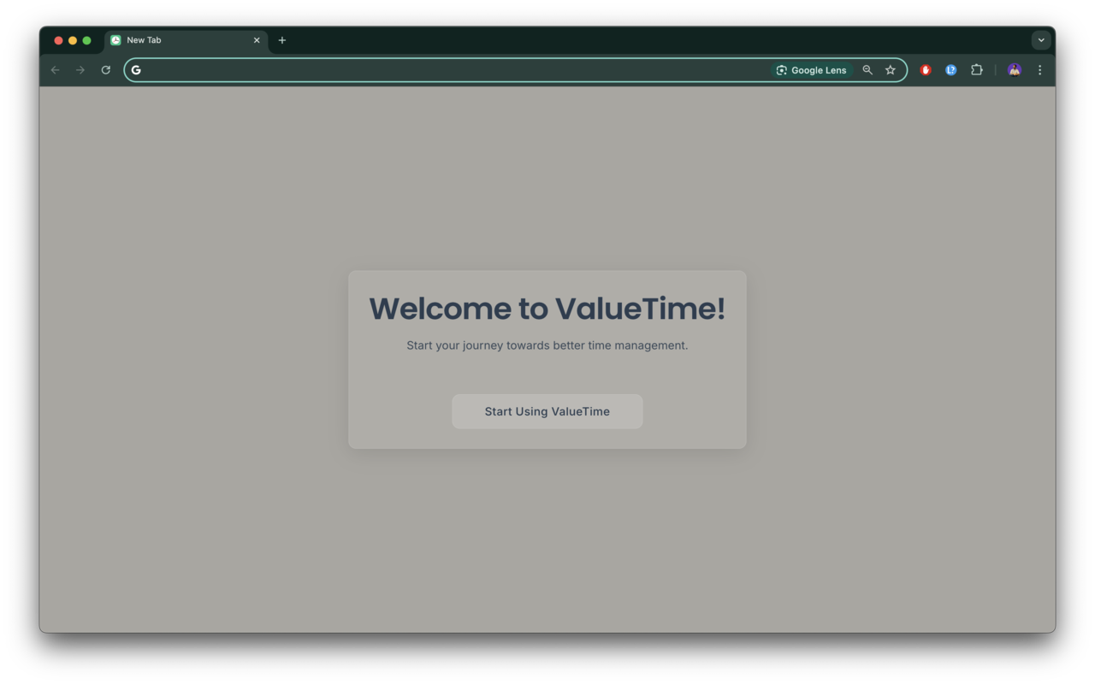Image resolution: width=1095 pixels, height=684 pixels.
Task: Open the browser profile avatar
Action: click(x=1014, y=69)
